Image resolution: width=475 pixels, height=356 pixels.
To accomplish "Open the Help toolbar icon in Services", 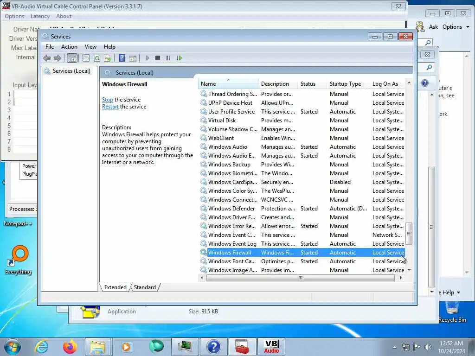I will coord(122,58).
